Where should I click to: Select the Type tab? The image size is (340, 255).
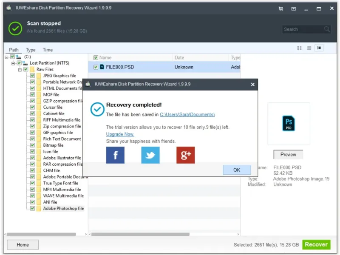(x=31, y=50)
